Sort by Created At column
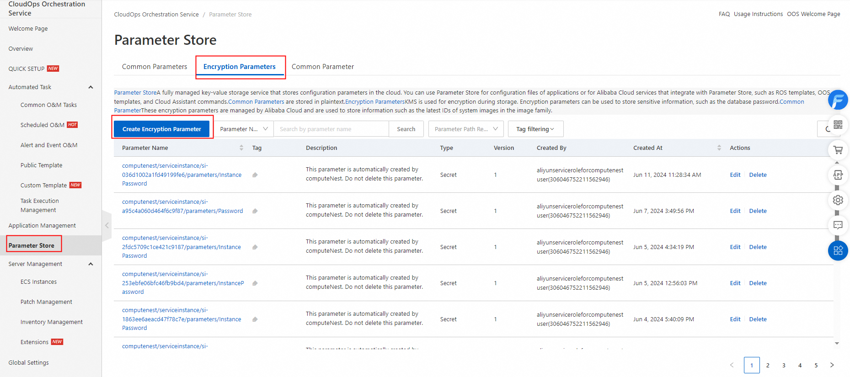850x377 pixels. pos(719,148)
